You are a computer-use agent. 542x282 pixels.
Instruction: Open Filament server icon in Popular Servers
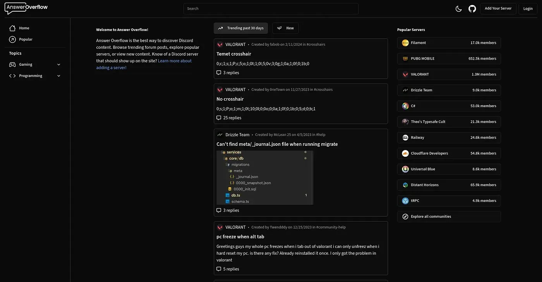point(405,43)
